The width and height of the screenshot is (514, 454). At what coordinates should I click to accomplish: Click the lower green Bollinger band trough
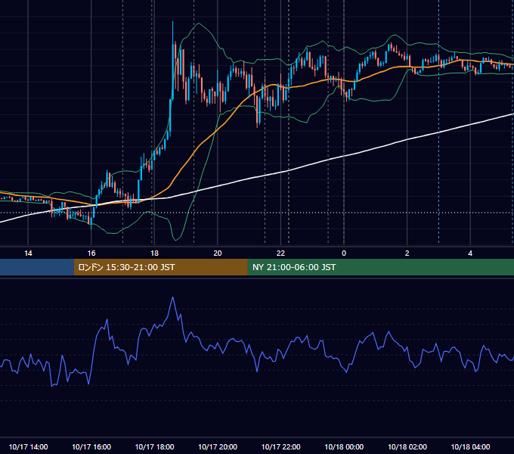pyautogui.click(x=176, y=239)
